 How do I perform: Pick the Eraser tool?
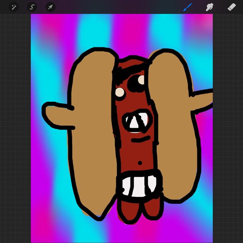pyautogui.click(x=232, y=7)
